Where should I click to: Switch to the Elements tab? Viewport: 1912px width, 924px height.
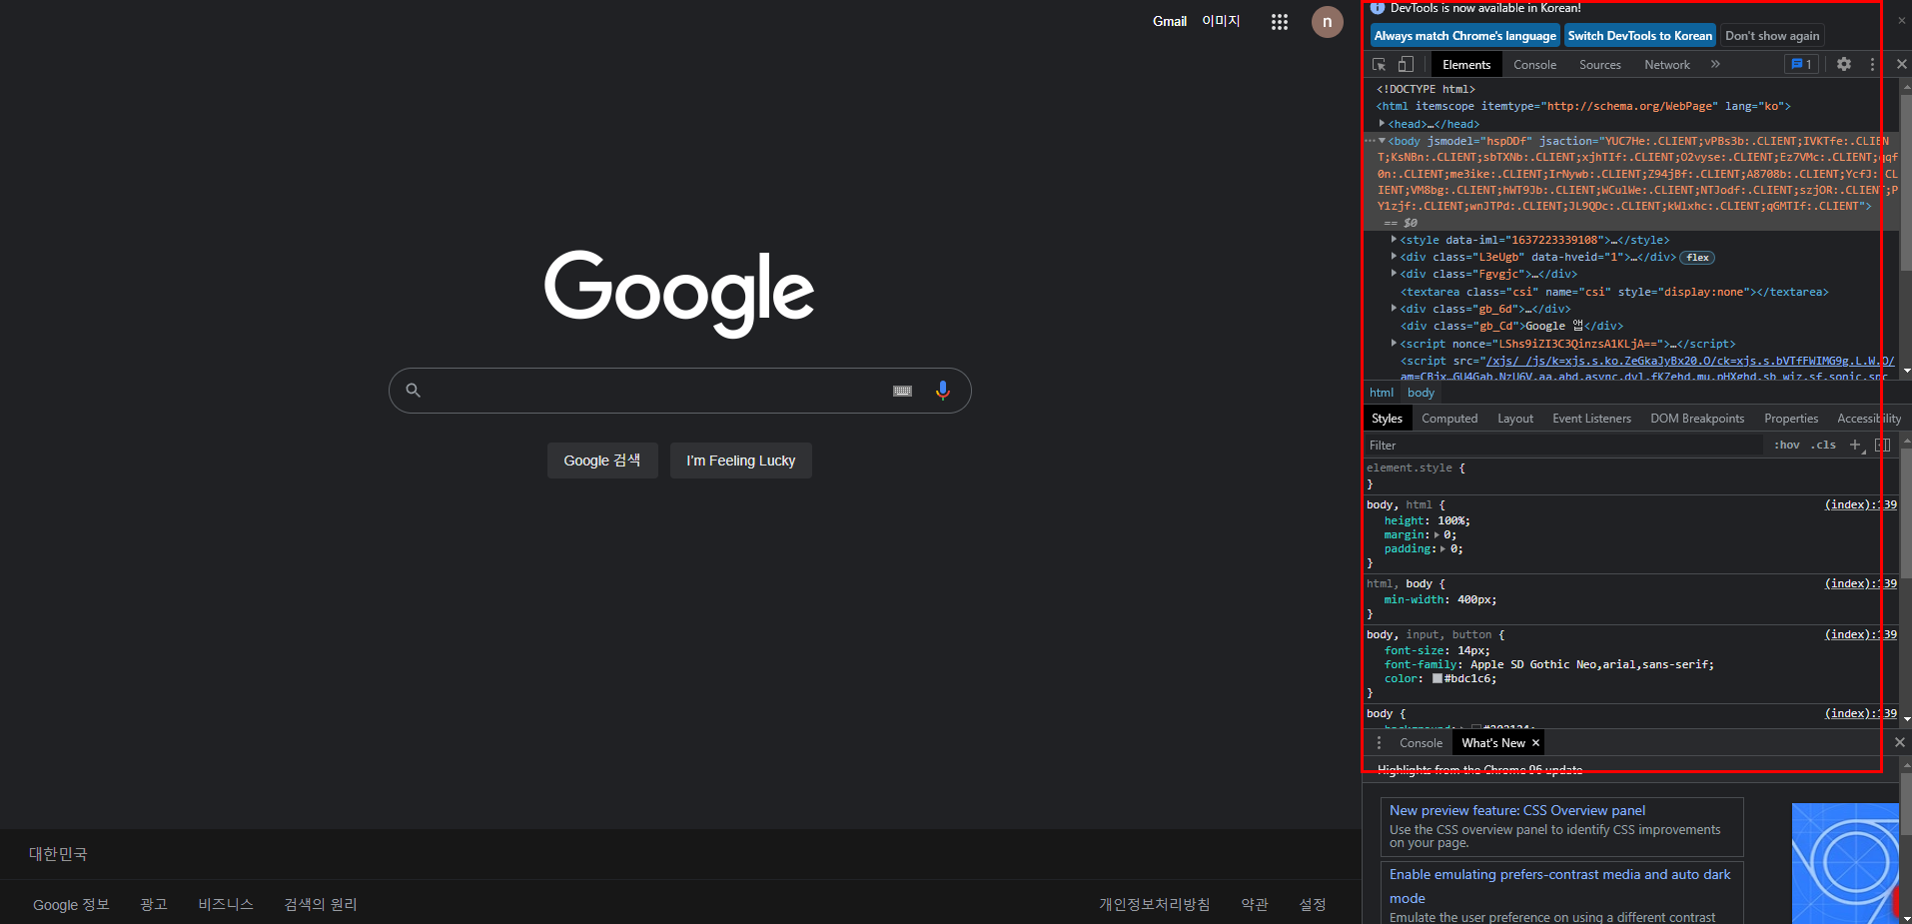pos(1465,64)
